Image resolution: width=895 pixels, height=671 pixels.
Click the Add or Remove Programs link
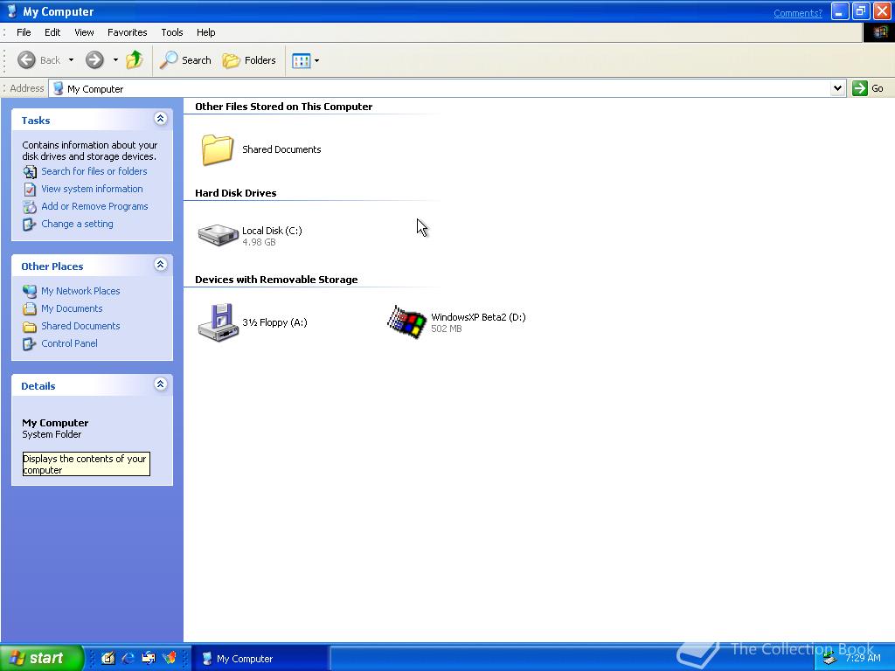click(x=94, y=206)
